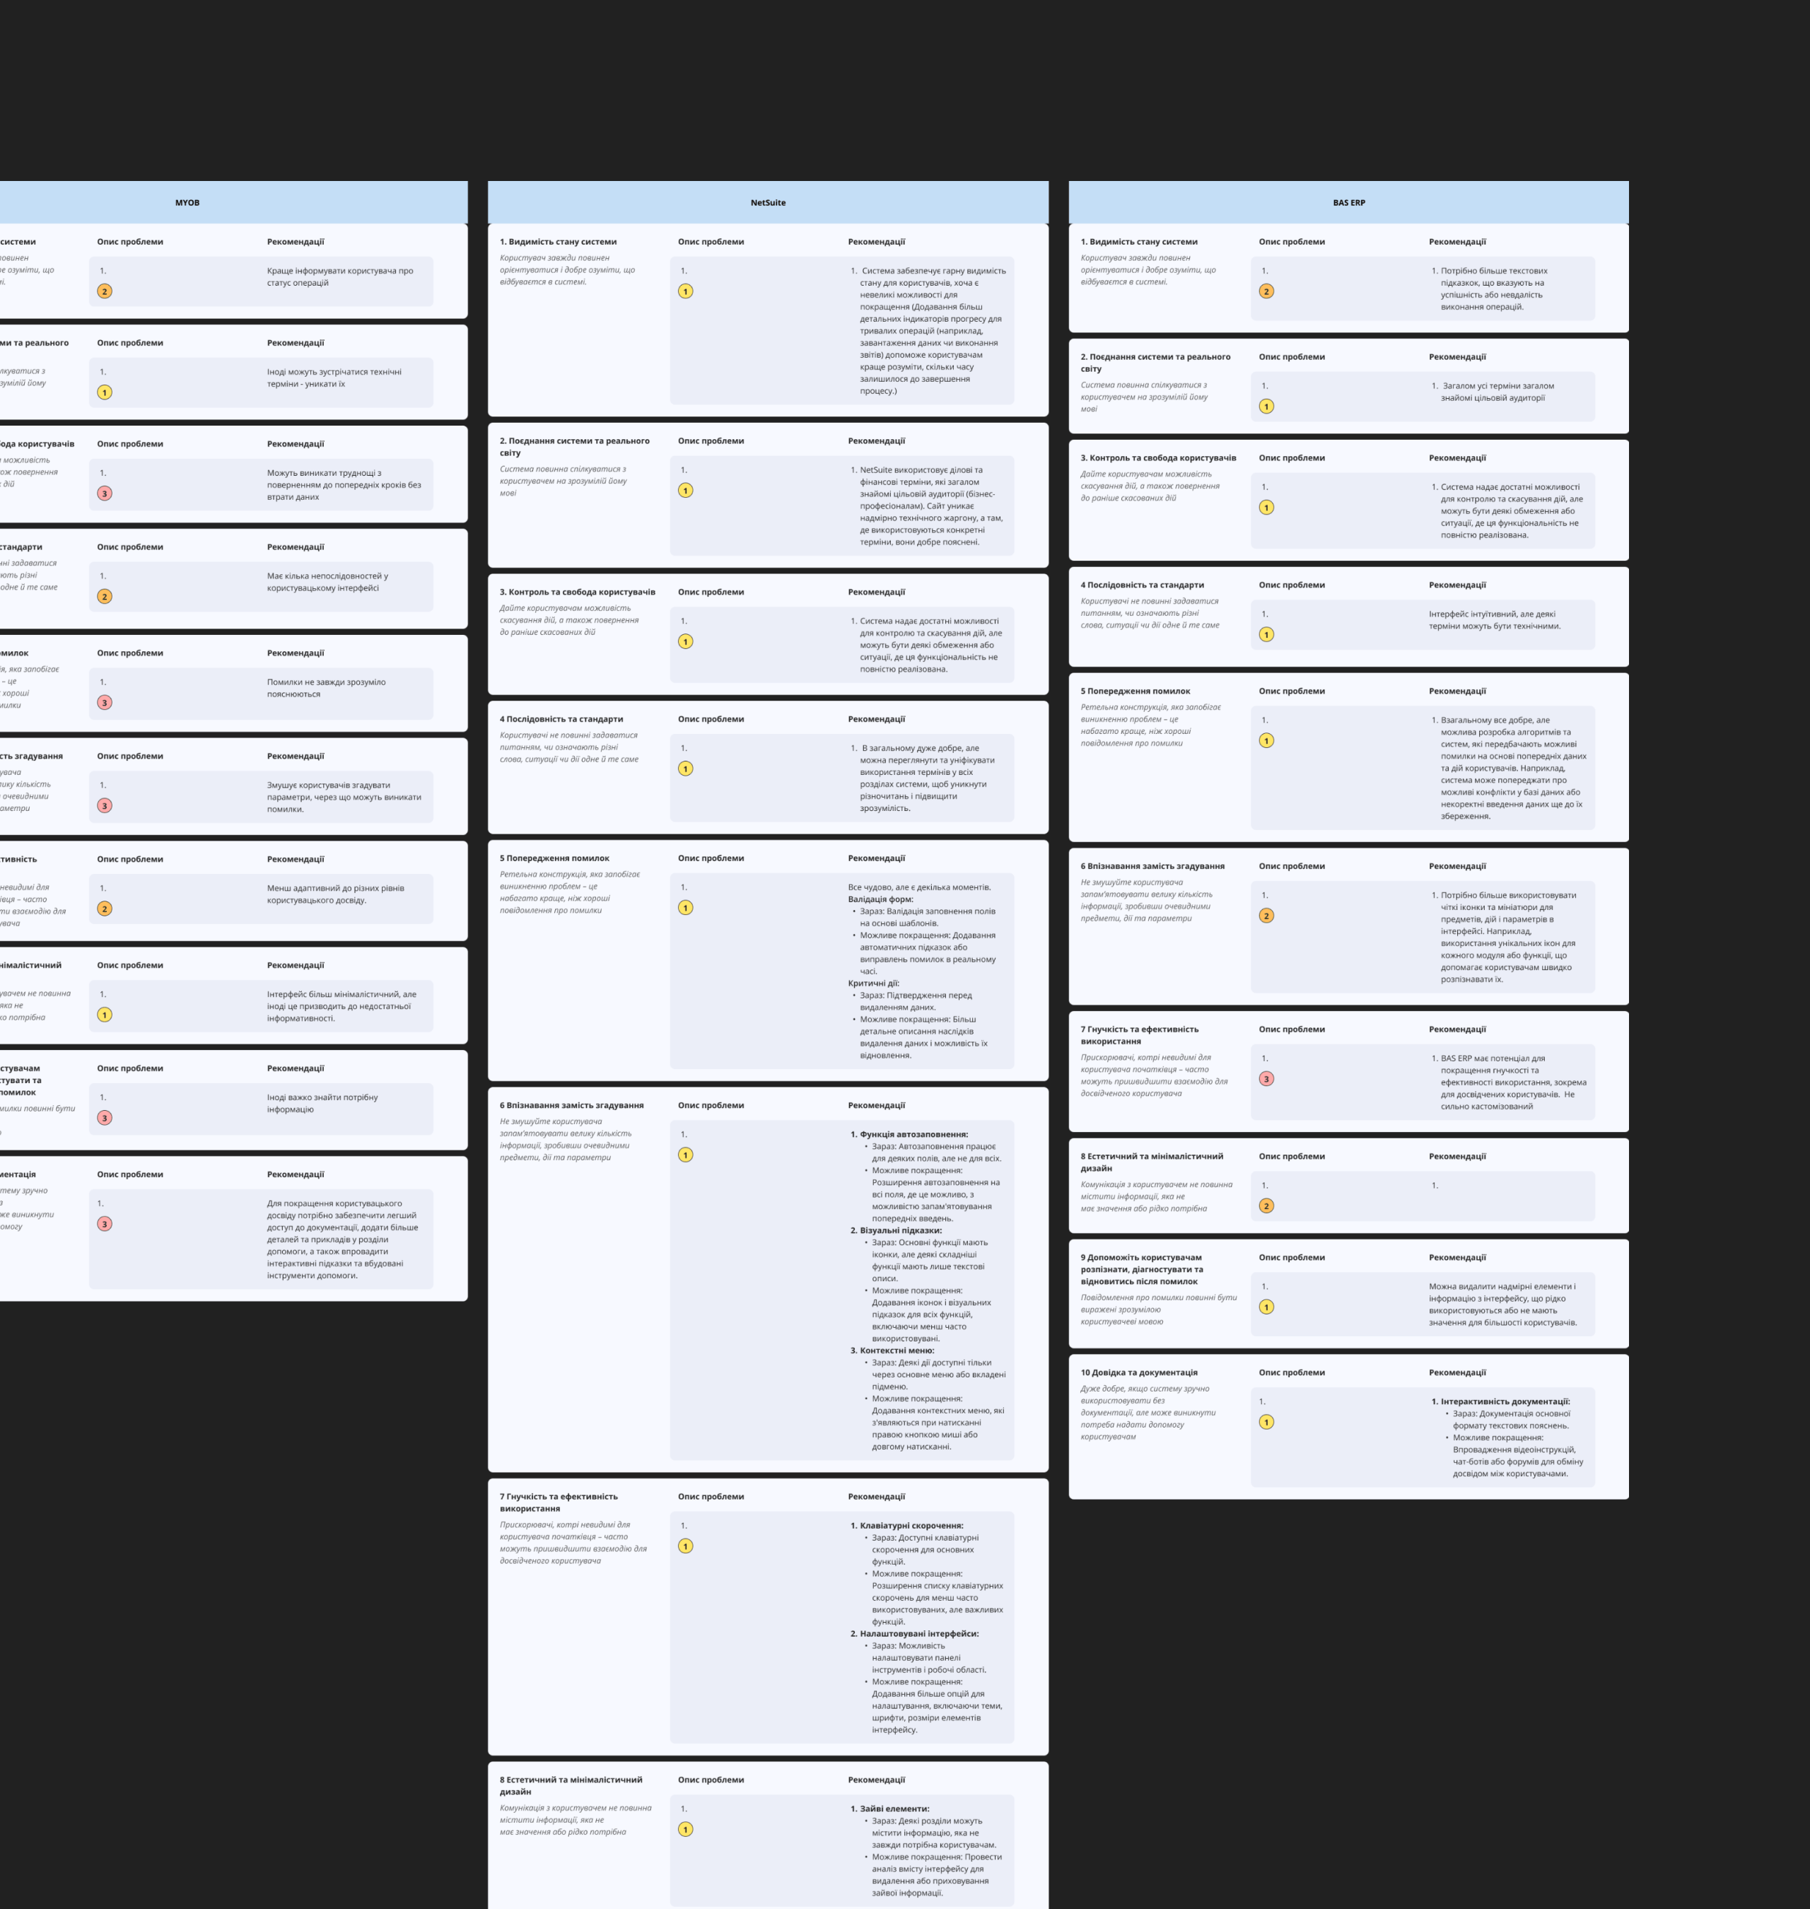Viewport: 1810px width, 1909px height.
Task: Click MYOB badge beside 'Інтерфейс більш мінімалістичний'
Action: 104,1016
